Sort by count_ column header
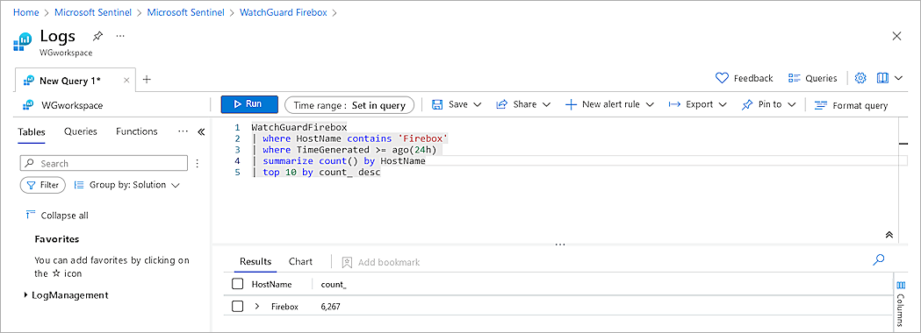Screen dimensions: 921x333 coord(334,284)
